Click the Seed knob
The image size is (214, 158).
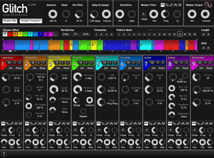tap(66, 14)
